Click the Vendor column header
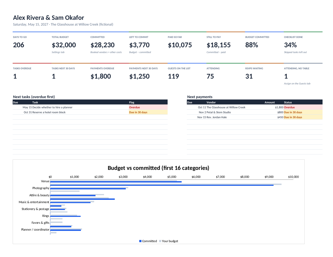This screenshot has width=333, height=257. (211, 102)
